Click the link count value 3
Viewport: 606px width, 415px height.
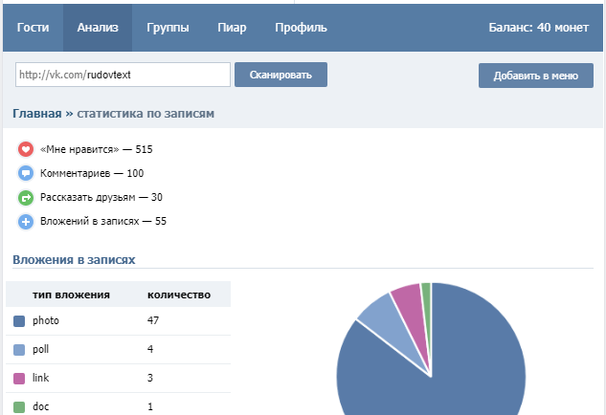click(x=150, y=378)
